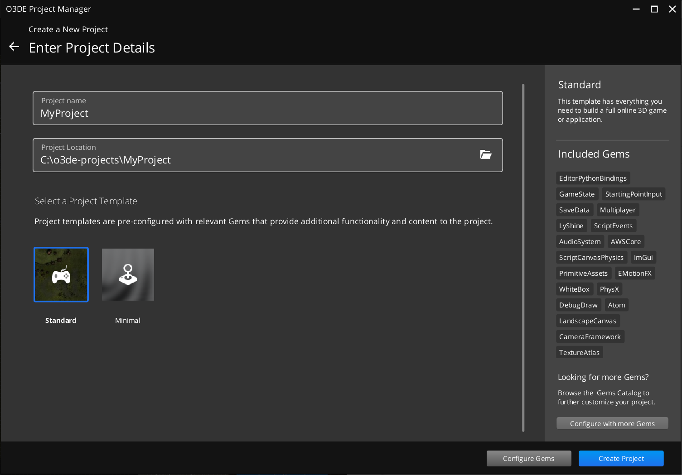Select the LandscapeCanvas gem tag
The image size is (682, 475).
click(x=588, y=321)
